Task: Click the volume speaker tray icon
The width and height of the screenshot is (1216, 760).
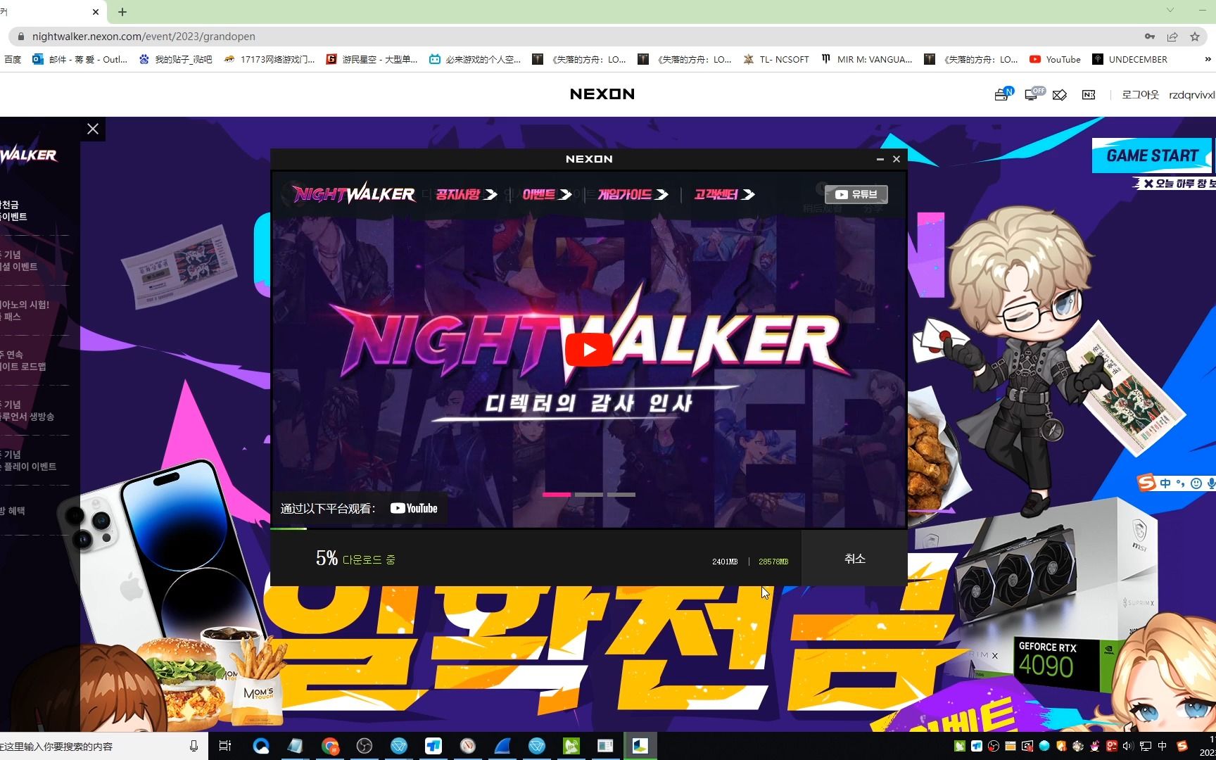Action: point(1128,746)
